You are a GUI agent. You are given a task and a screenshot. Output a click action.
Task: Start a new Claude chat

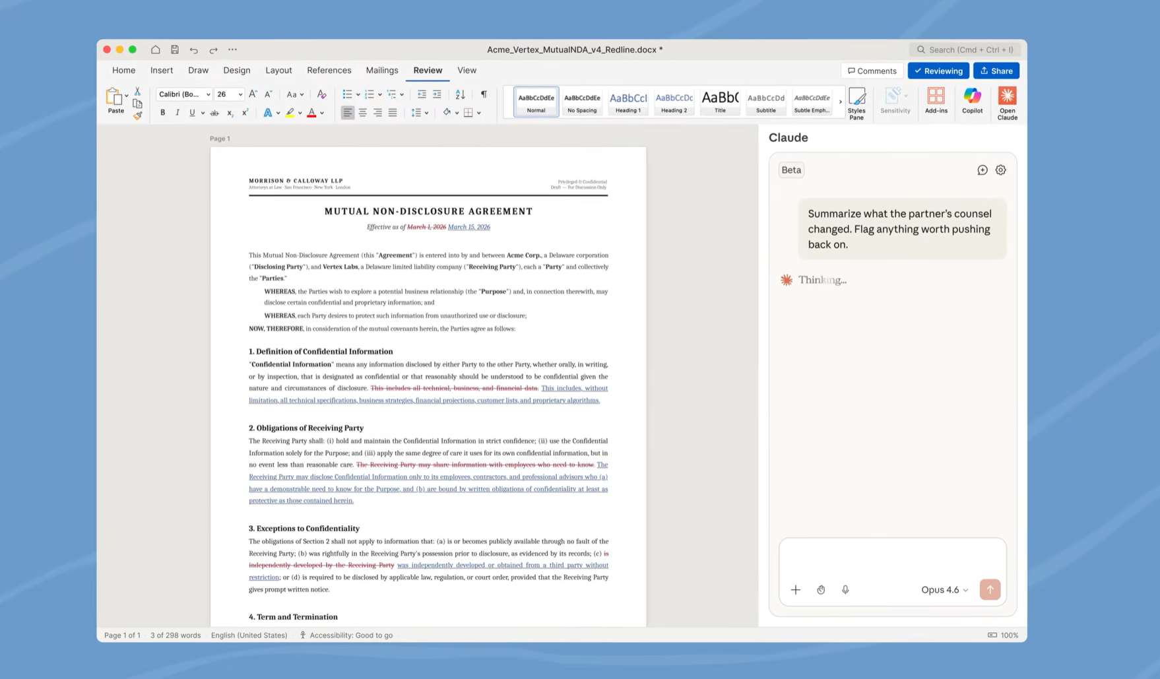tap(982, 170)
